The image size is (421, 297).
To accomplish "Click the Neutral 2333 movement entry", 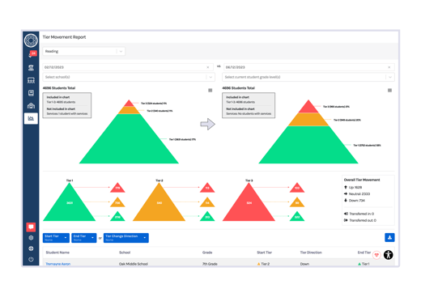I will [x=357, y=193].
